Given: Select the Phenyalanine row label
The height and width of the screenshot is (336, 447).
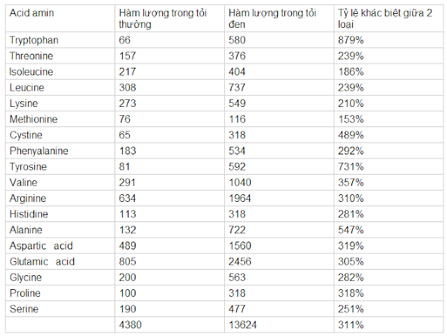Looking at the screenshot, I should tap(39, 151).
